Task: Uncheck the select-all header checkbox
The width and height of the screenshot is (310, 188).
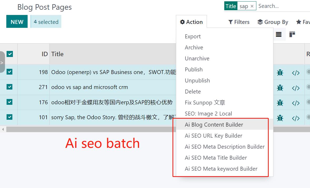Action: (10, 54)
